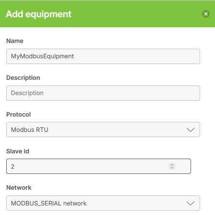Focus the empty Description field

point(103,93)
